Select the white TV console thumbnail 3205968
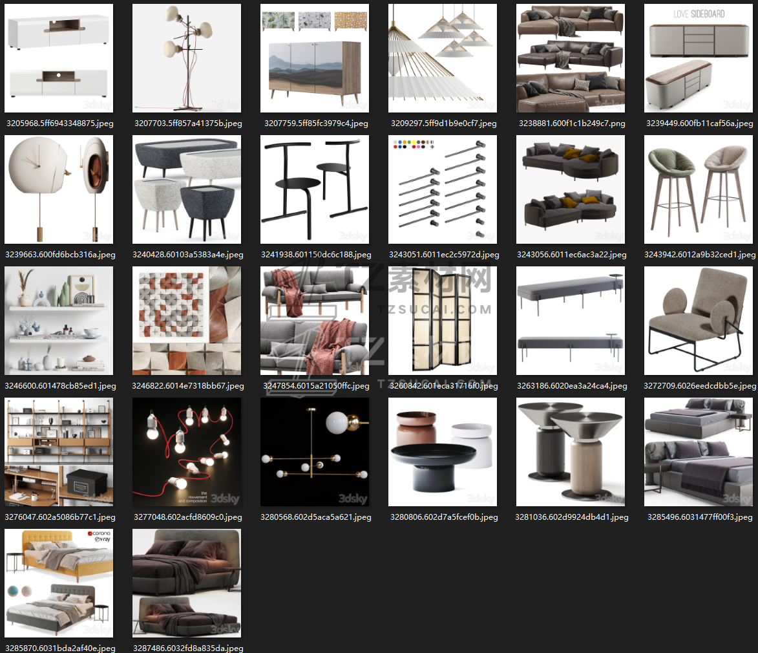 click(59, 59)
